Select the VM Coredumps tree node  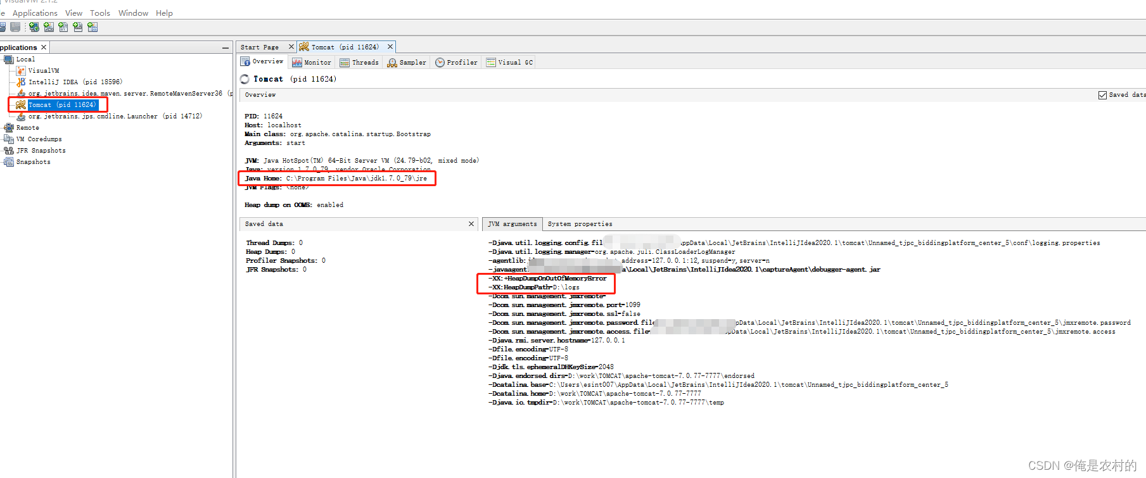[39, 139]
